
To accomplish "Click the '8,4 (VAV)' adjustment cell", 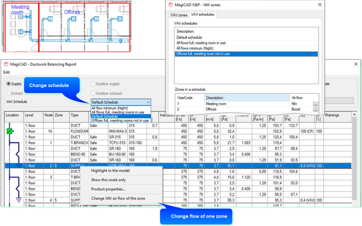I will pyautogui.click(x=307, y=200).
